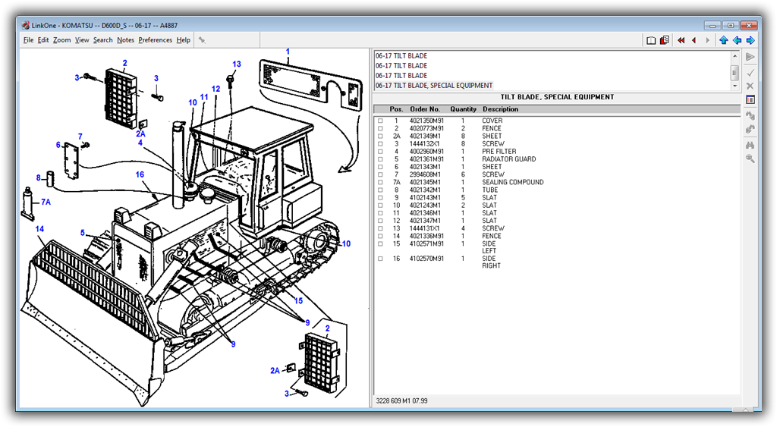Click the blue up arrow

(723, 41)
